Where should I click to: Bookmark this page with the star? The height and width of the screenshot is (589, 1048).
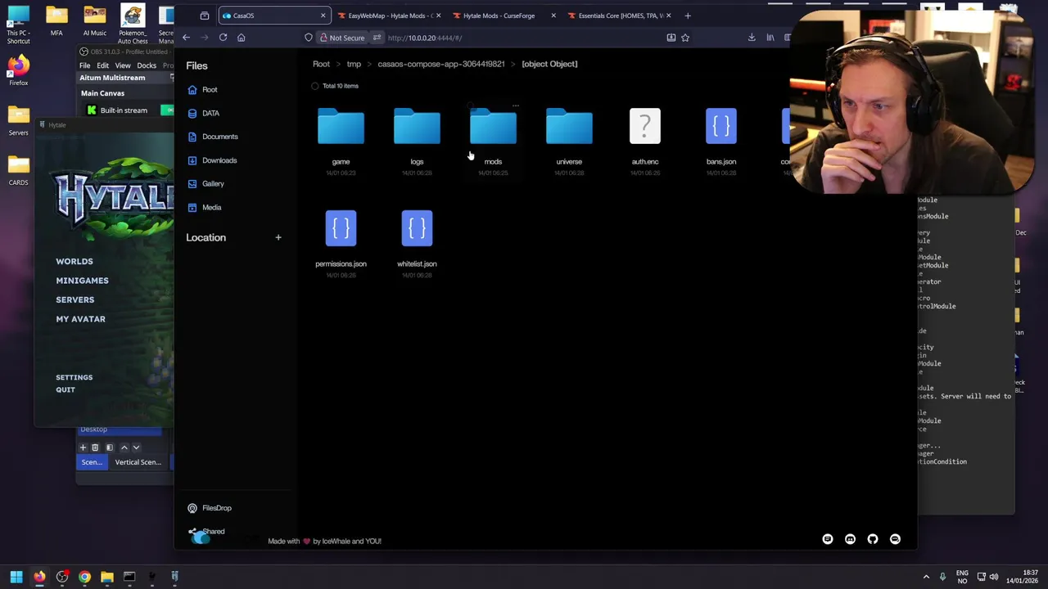685,38
